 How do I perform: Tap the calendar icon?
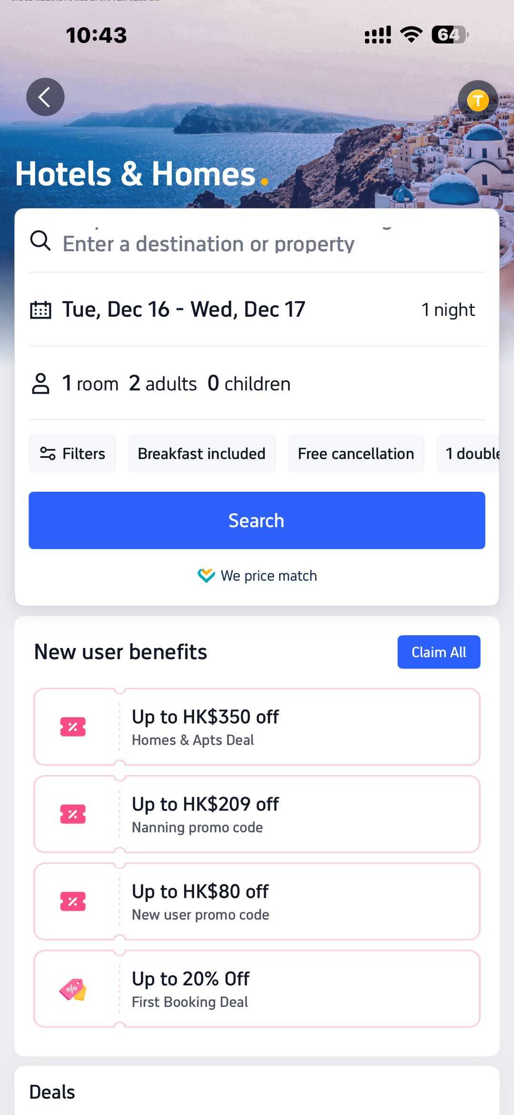[x=40, y=310]
